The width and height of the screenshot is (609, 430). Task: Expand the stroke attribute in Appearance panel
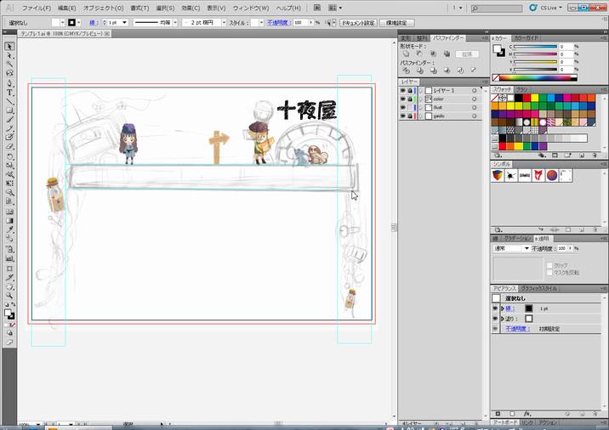[x=503, y=308]
